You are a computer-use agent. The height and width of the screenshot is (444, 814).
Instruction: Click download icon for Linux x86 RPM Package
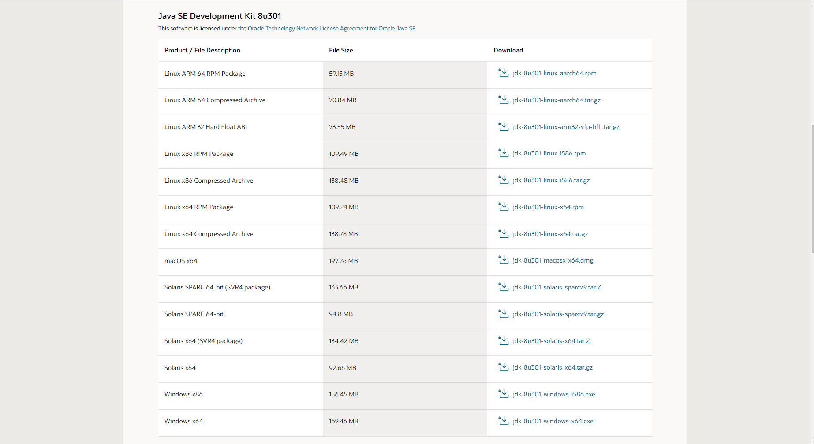point(503,153)
